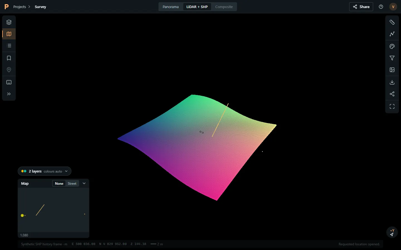Click the Synthetic SHP history frame label
Viewport: 401px width, 250px height.
(x=44, y=244)
